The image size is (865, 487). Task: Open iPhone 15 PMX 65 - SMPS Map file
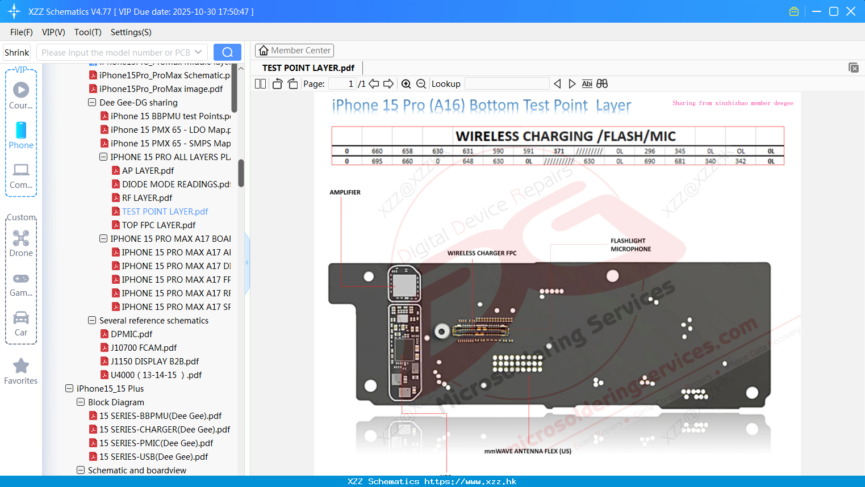(170, 144)
